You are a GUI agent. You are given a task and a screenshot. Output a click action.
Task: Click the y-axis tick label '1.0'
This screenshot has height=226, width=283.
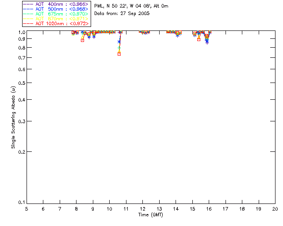tap(22, 32)
